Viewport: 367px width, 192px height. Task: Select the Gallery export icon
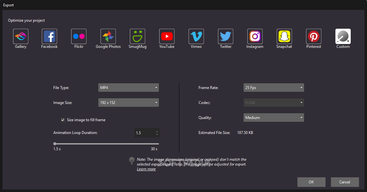point(21,36)
